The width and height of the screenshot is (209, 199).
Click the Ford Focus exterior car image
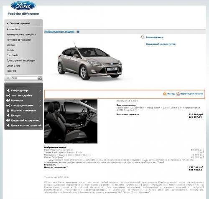click(x=90, y=61)
